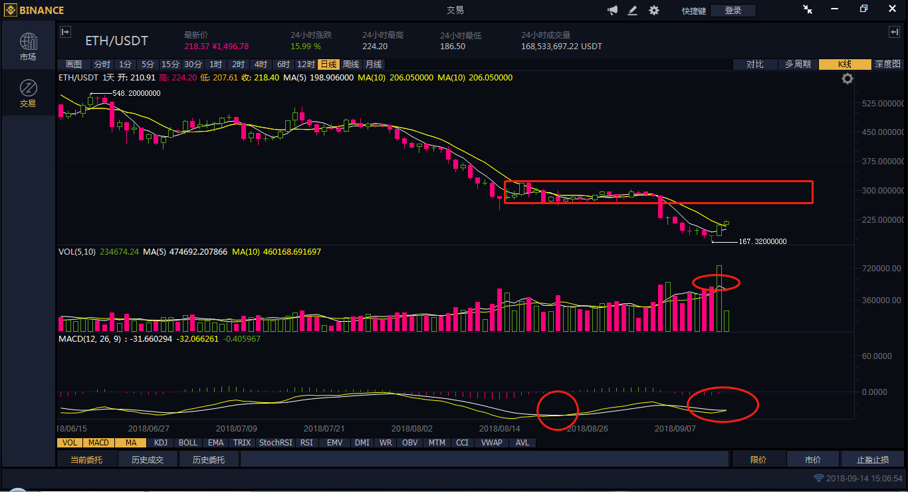908x492 pixels.
Task: Open the announcements megaphone icon
Action: (613, 10)
